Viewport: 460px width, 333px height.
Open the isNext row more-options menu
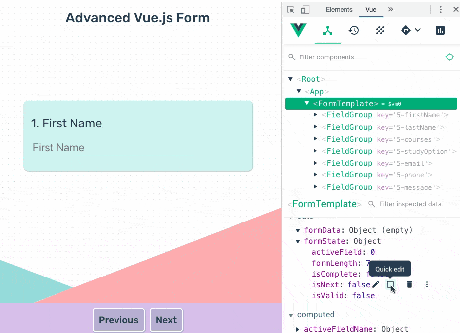[x=427, y=284]
